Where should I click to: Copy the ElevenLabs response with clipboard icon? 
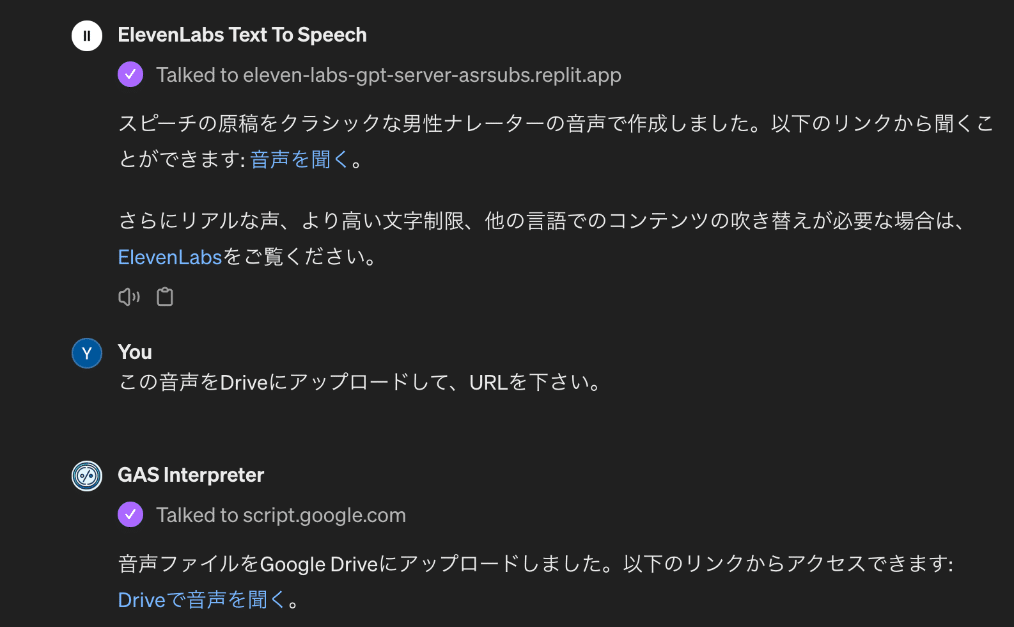(x=165, y=297)
